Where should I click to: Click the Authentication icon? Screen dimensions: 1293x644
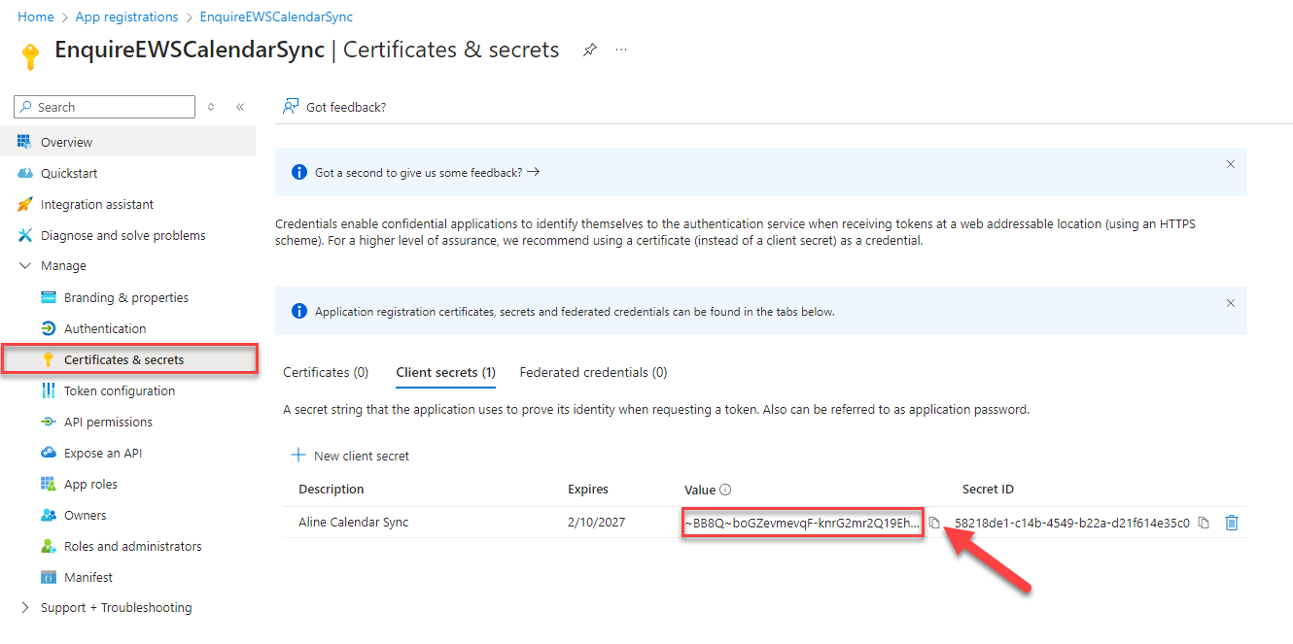pos(48,328)
